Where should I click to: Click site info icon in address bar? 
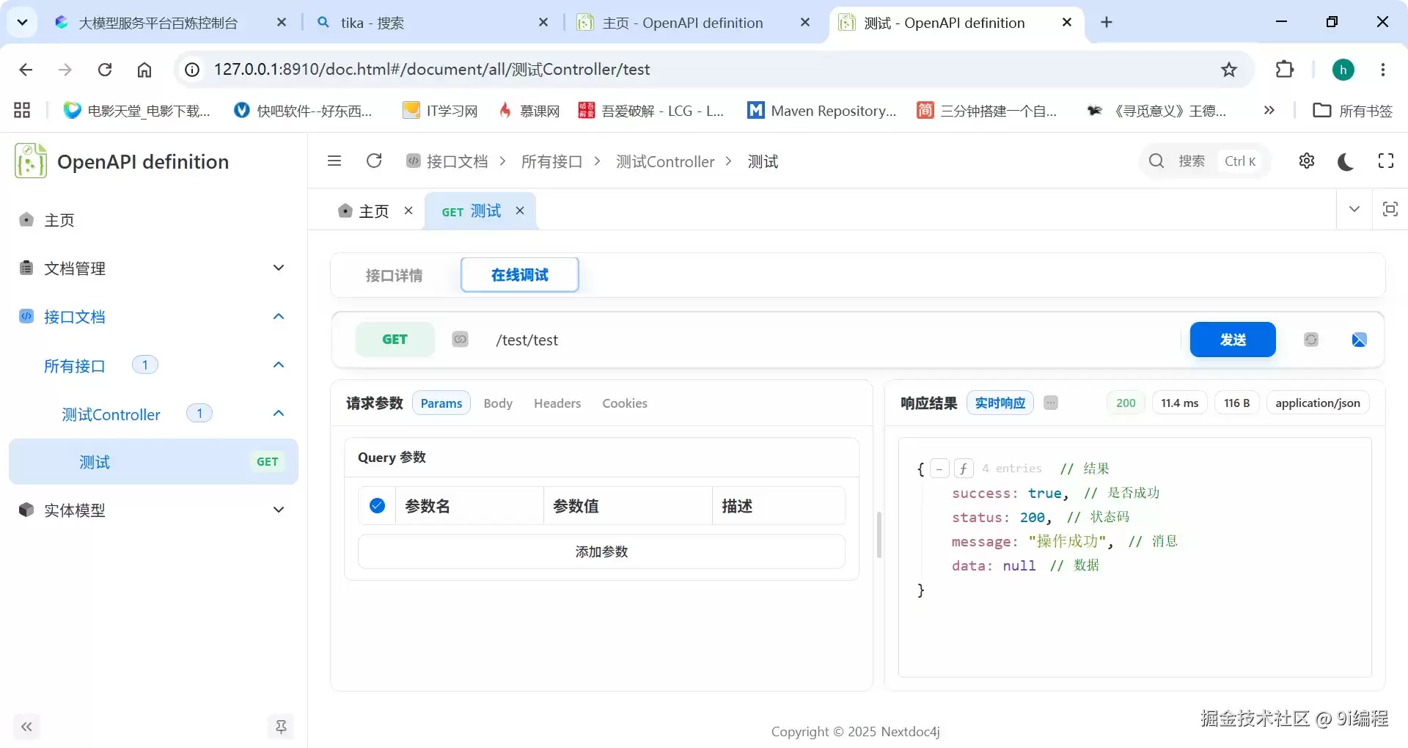pyautogui.click(x=192, y=70)
